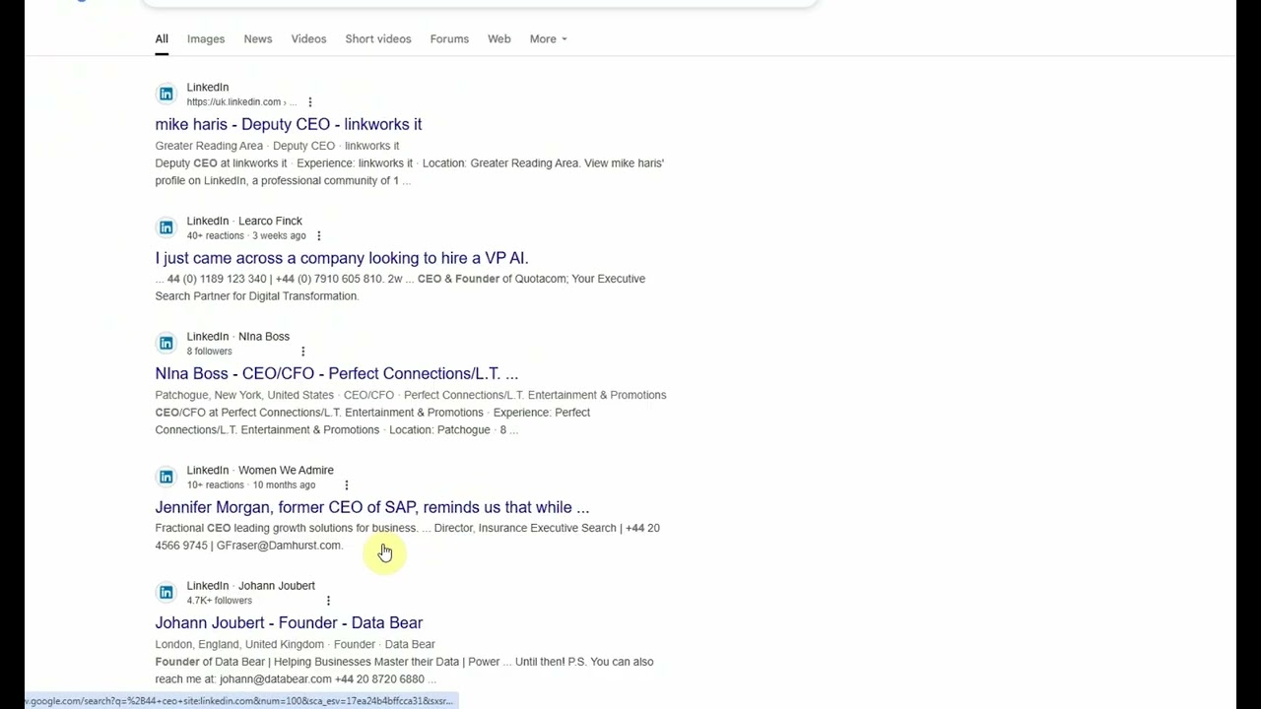1261x709 pixels.
Task: Click snippet starting 'Fractional CEO leading growth'
Action: point(407,537)
